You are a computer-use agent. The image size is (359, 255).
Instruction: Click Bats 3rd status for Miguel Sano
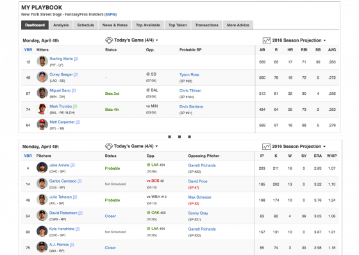[x=112, y=94]
